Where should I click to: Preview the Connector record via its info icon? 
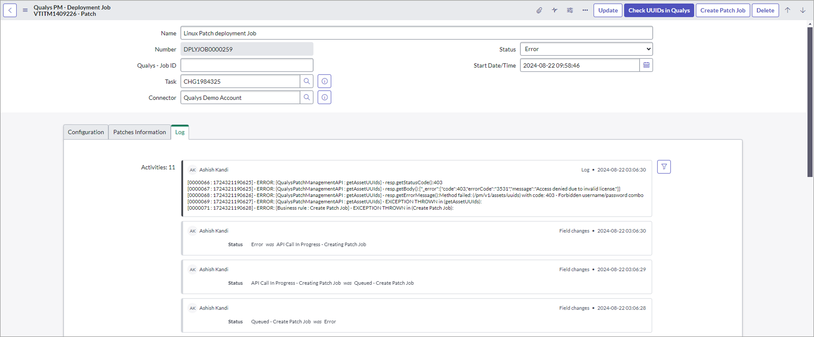coord(324,97)
